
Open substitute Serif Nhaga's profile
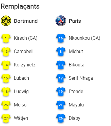[81, 78]
